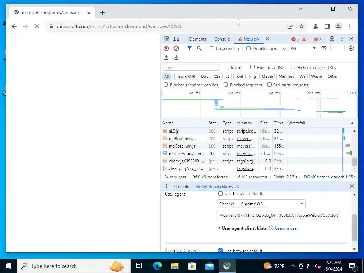Viewport: 364px width, 273px height.
Task: Open the Chrome labs flask icon
Action: pyautogui.click(x=316, y=26)
